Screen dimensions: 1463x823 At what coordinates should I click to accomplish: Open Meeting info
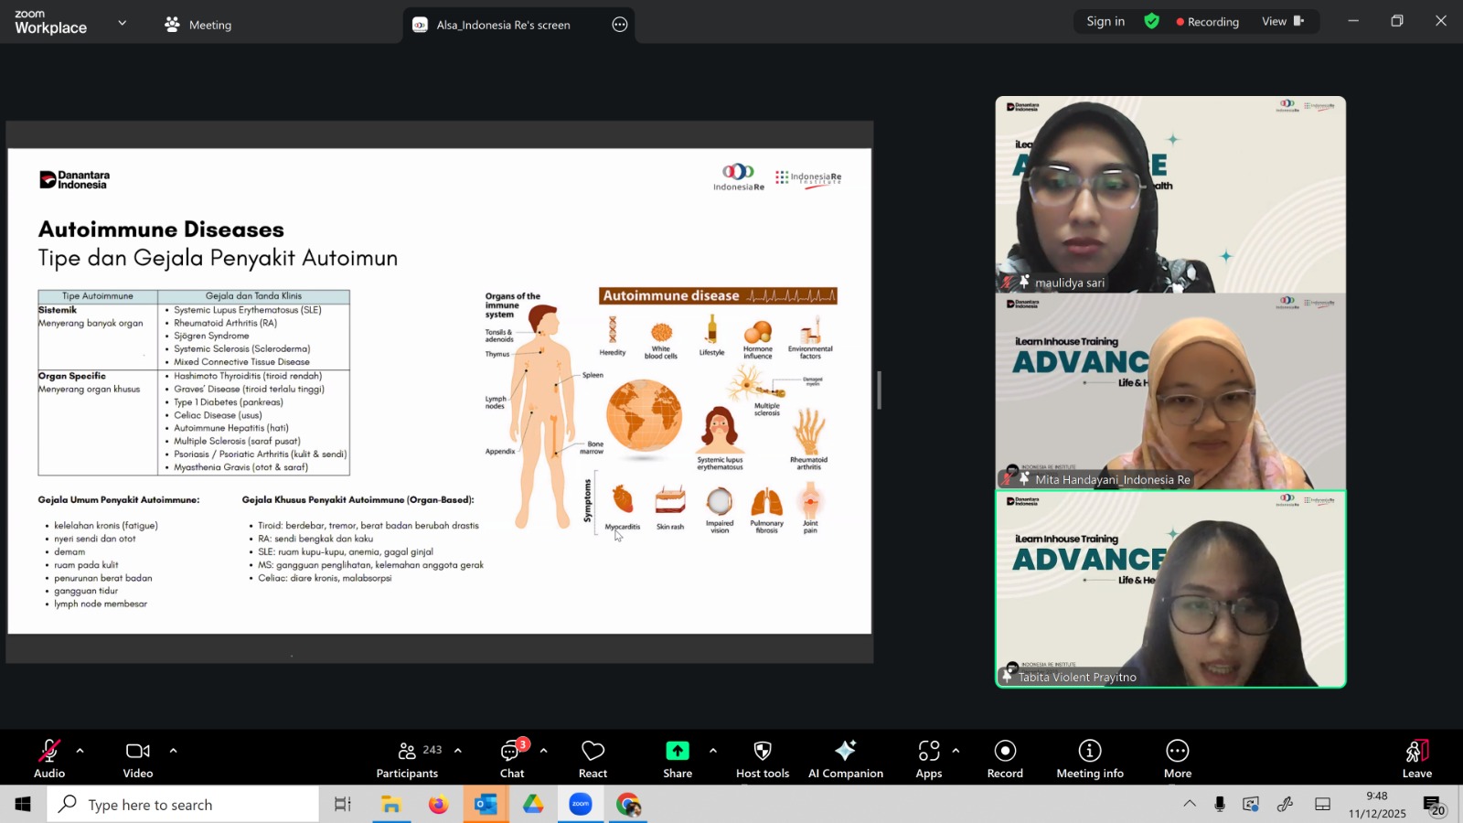(1089, 759)
